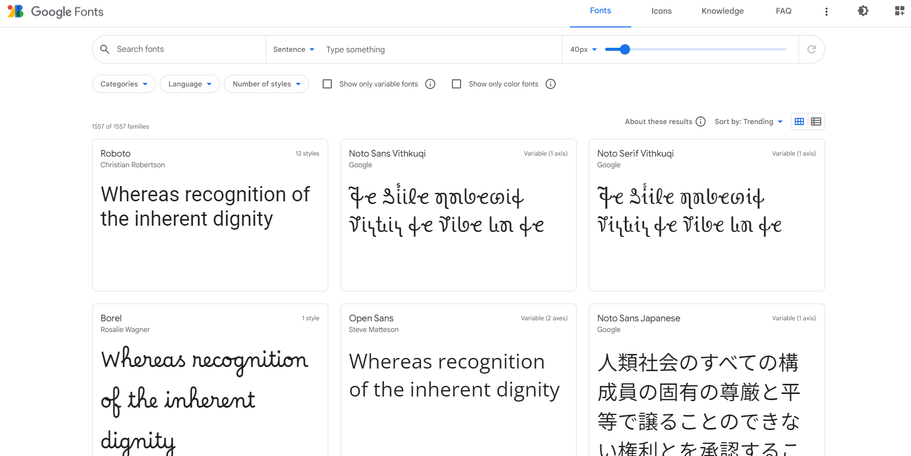Click the reset preview refresh icon
Viewport: 911px width, 456px height.
[x=811, y=49]
